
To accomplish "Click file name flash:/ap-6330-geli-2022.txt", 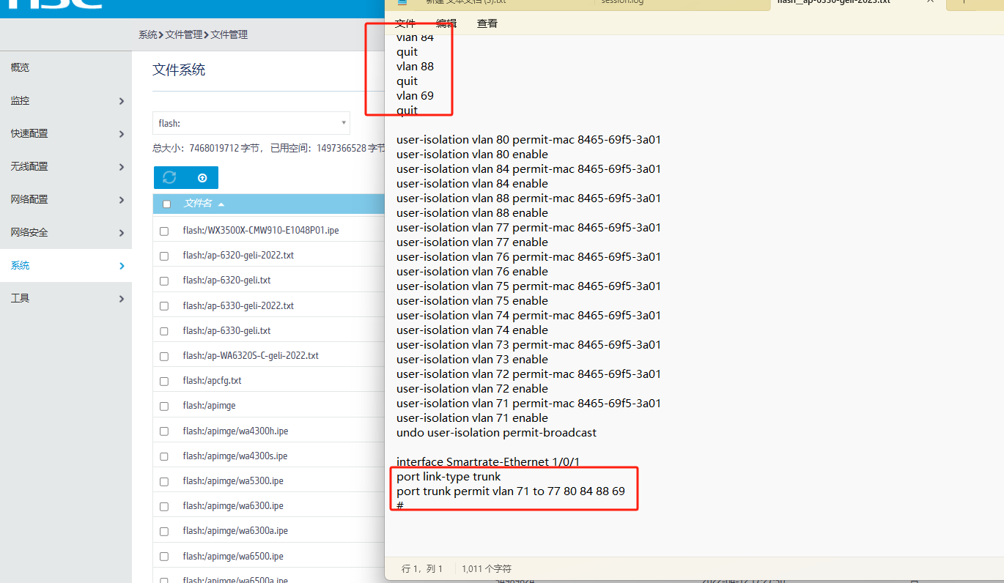I will coord(238,306).
